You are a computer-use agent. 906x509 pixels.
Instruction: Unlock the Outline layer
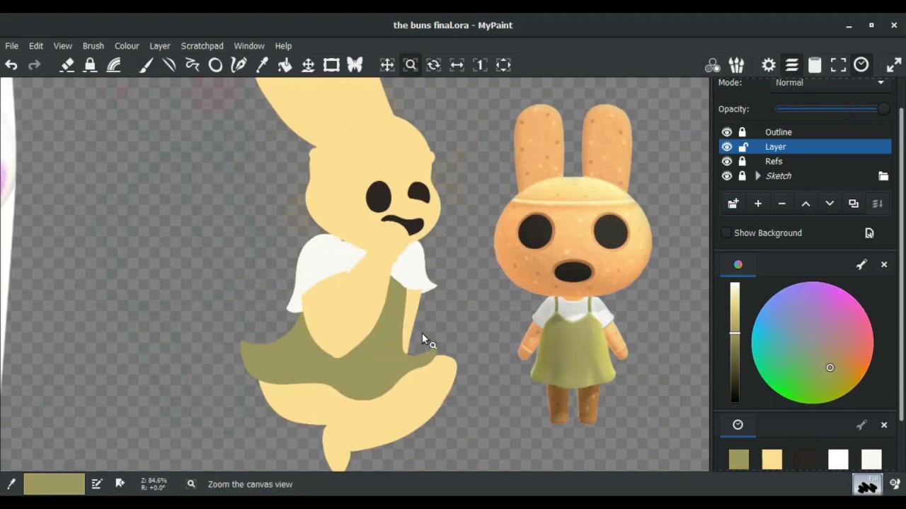coord(742,132)
